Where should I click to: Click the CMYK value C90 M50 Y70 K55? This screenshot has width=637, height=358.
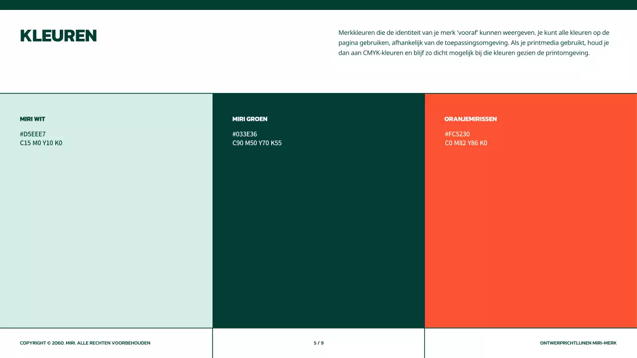click(257, 143)
